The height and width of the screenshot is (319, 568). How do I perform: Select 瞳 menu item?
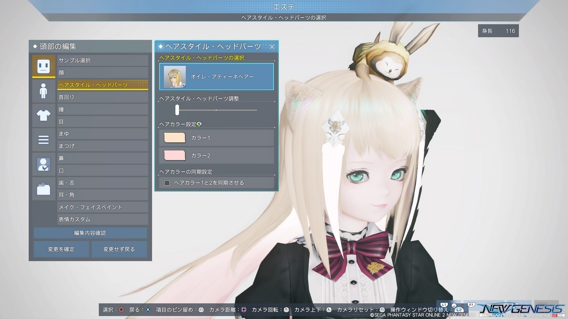pyautogui.click(x=103, y=110)
